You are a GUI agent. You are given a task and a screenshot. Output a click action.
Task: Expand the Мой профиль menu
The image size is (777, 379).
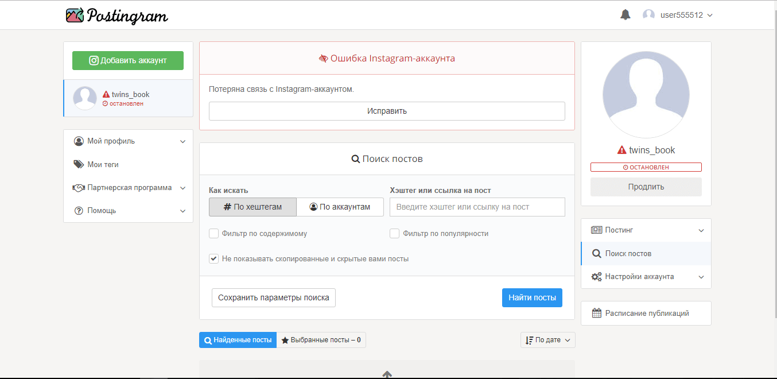128,141
